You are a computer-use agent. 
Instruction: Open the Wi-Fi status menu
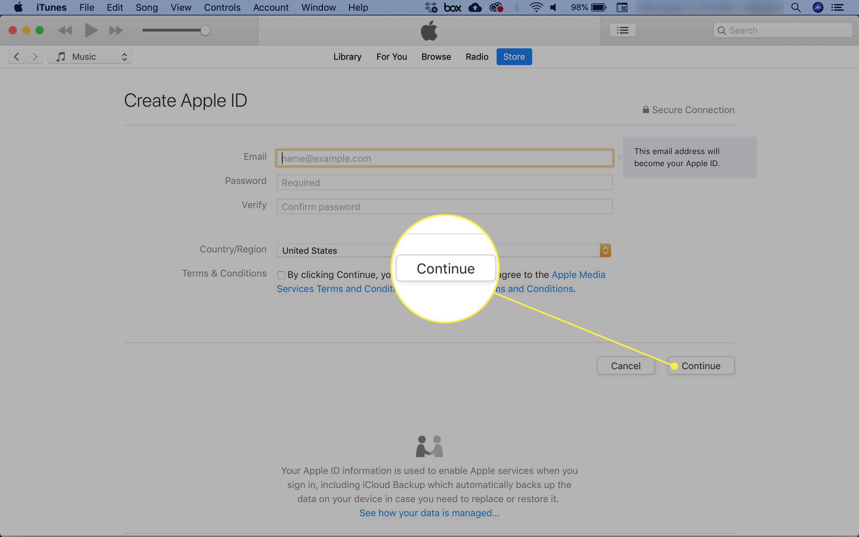click(536, 7)
